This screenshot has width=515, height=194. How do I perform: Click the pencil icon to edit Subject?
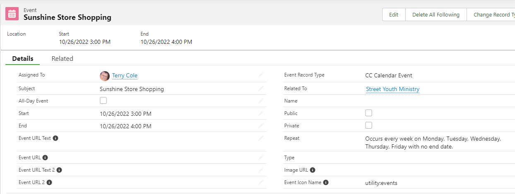(x=261, y=89)
